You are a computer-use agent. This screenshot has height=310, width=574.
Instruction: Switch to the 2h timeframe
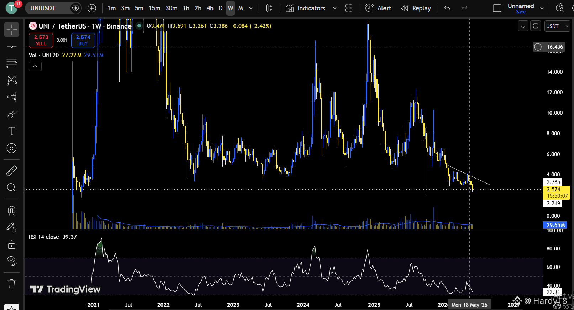[198, 8]
